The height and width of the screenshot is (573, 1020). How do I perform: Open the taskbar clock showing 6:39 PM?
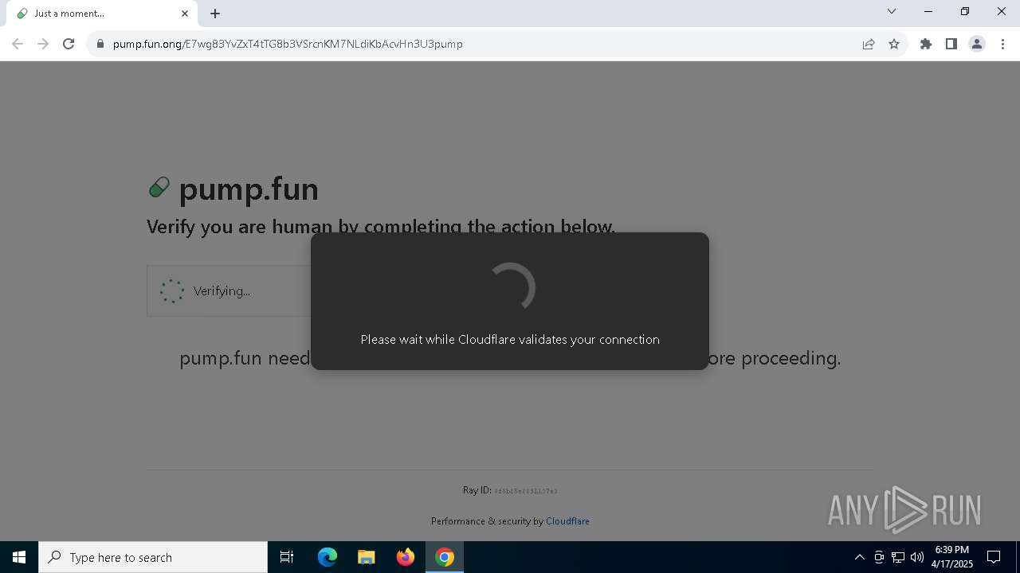(952, 557)
